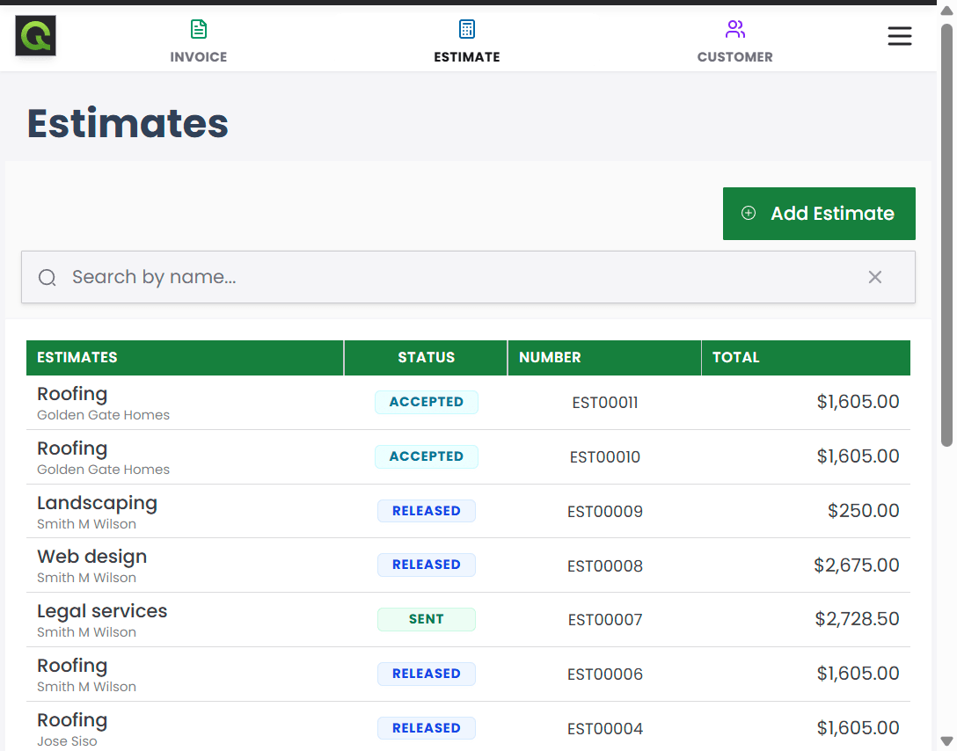Click SENT badge for Legal services
This screenshot has width=957, height=751.
426,619
